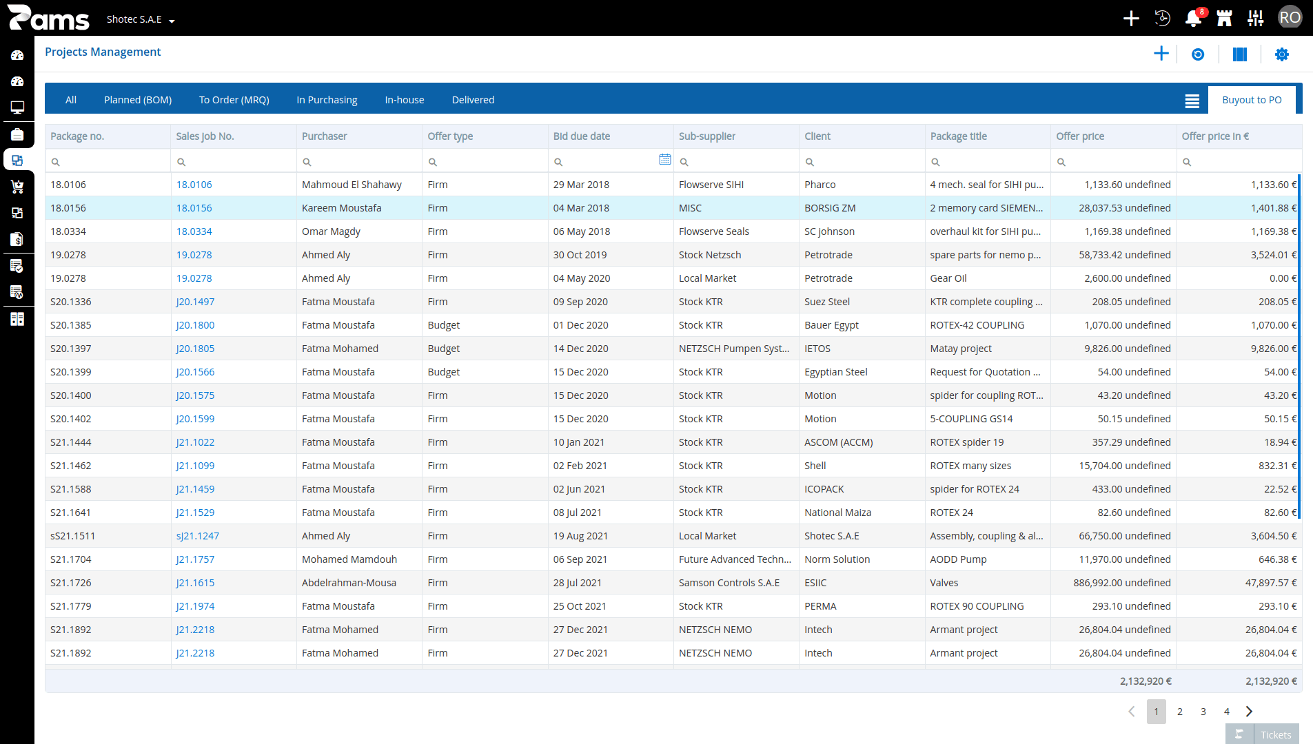
Task: Select the AODD Pump package title cell
Action: click(x=988, y=559)
